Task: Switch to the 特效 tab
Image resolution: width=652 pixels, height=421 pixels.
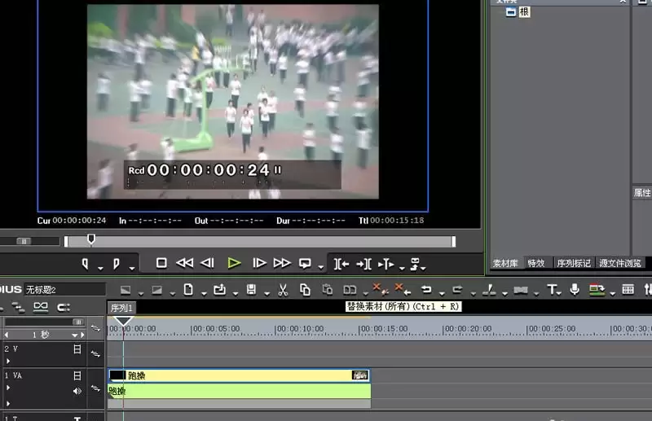Action: coord(536,263)
